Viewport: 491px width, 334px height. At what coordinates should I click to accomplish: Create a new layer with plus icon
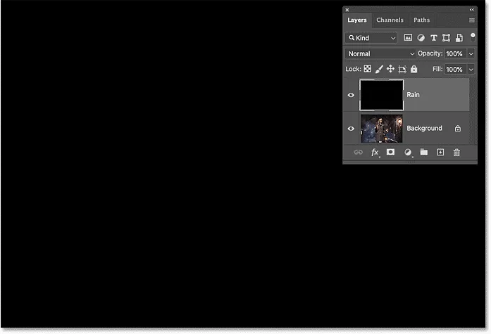coord(440,152)
